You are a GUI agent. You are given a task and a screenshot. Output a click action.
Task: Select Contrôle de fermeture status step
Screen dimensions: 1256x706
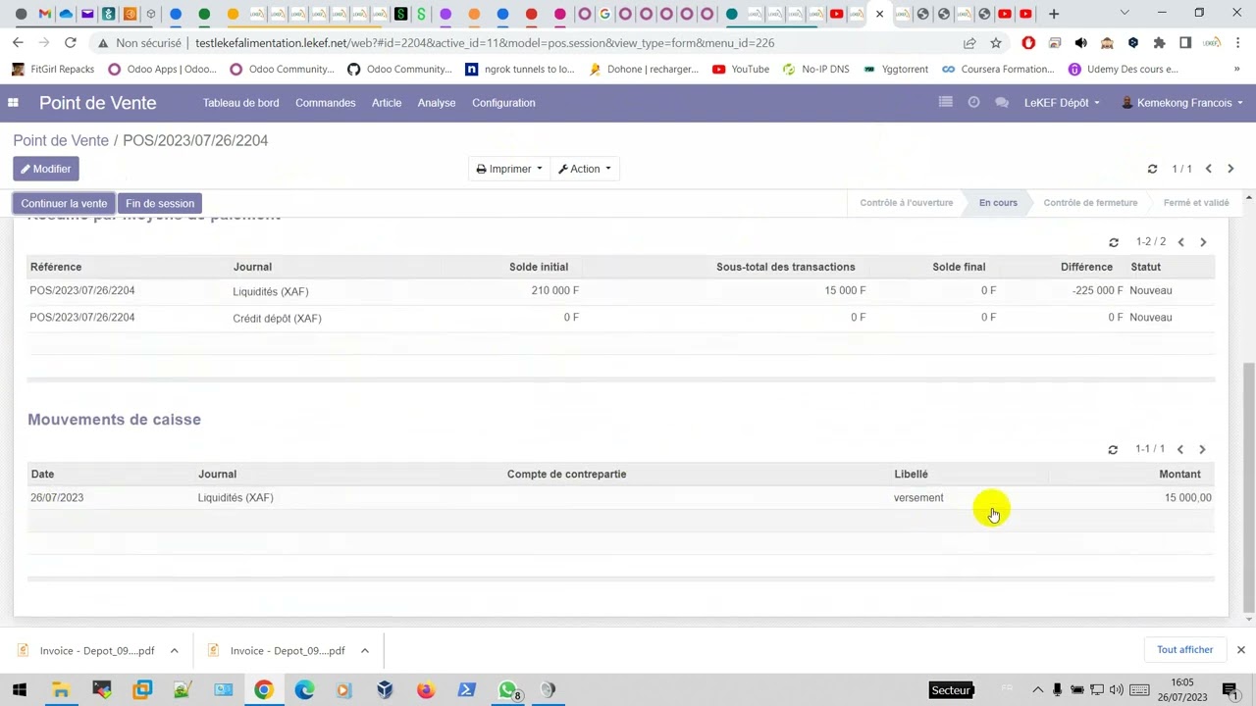pyautogui.click(x=1090, y=203)
